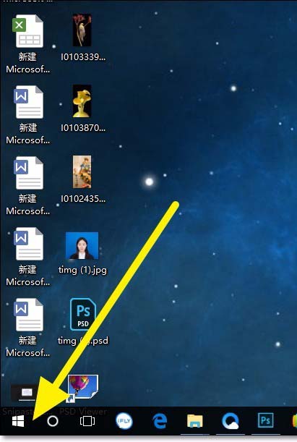This screenshot has height=442, width=297.
Task: Select the timg (1).jpg portrait image
Action: (x=82, y=253)
